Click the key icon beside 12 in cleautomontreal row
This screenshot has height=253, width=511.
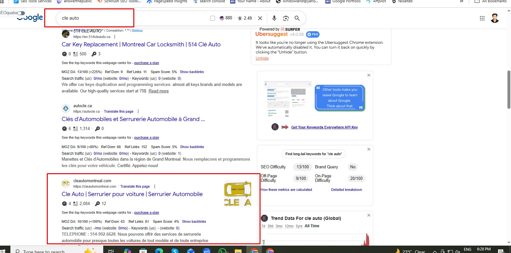tap(97, 204)
